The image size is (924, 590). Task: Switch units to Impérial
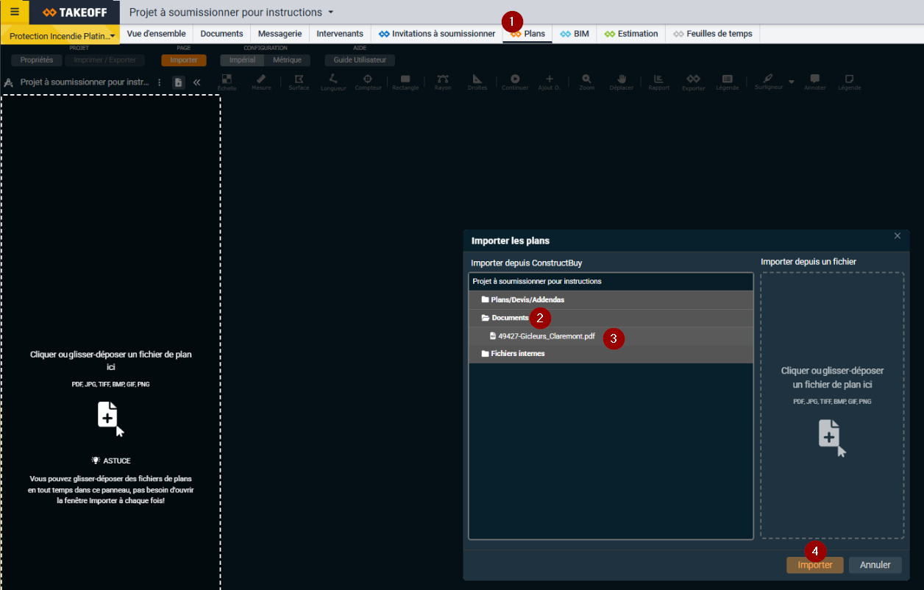(242, 60)
